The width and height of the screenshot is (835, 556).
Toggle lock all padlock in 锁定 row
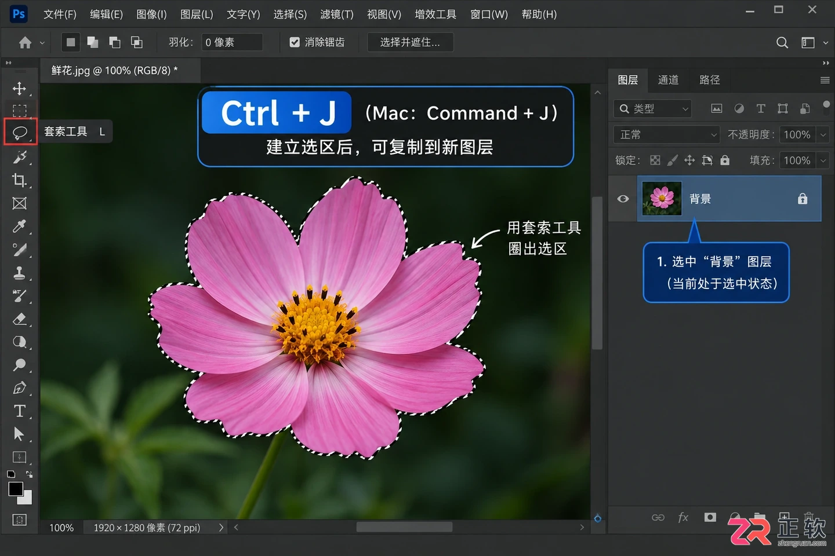click(725, 160)
